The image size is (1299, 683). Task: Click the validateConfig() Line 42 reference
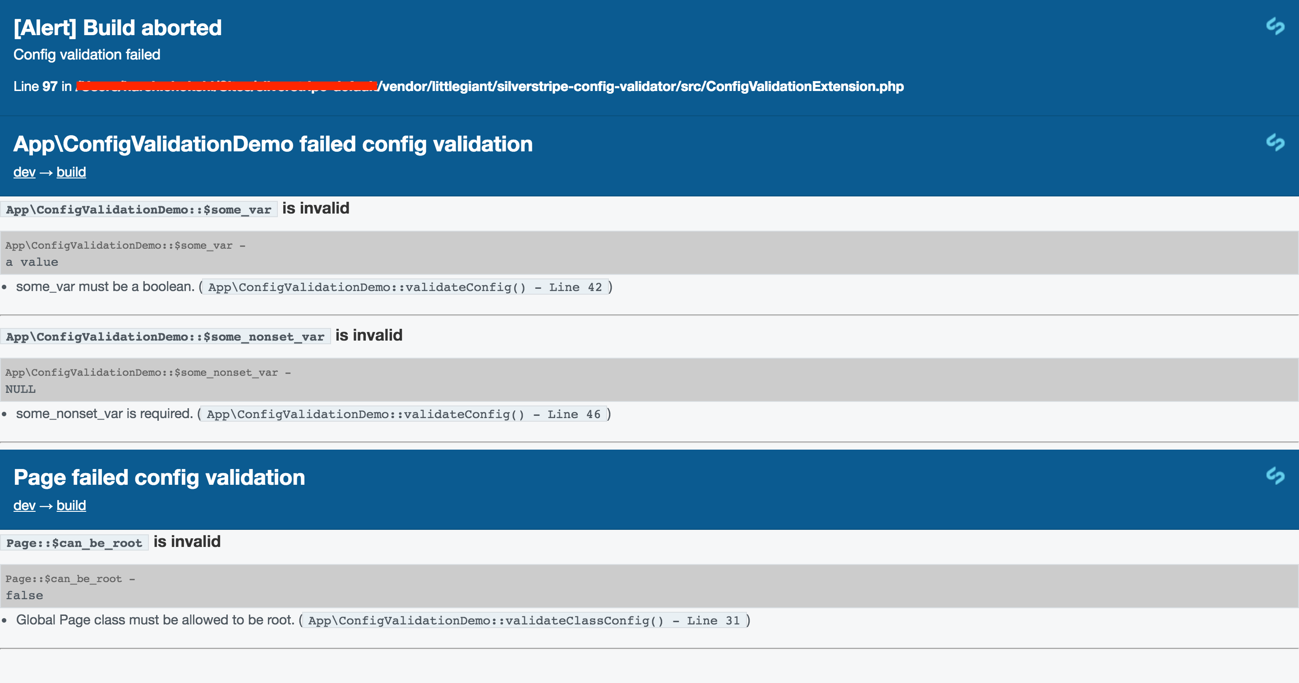click(x=405, y=287)
